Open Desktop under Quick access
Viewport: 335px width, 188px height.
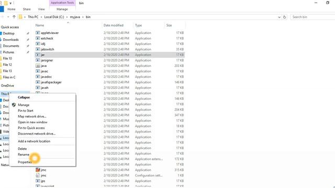[8, 33]
